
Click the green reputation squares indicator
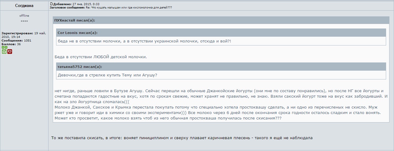[x=4, y=48]
